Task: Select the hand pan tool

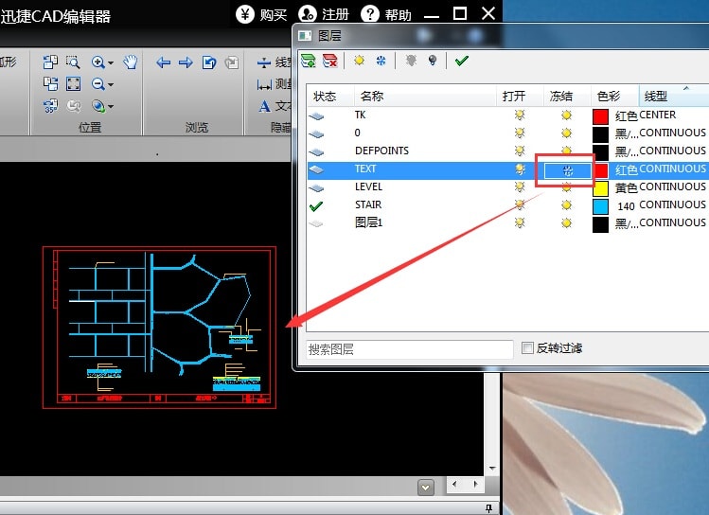Action: pos(130,62)
